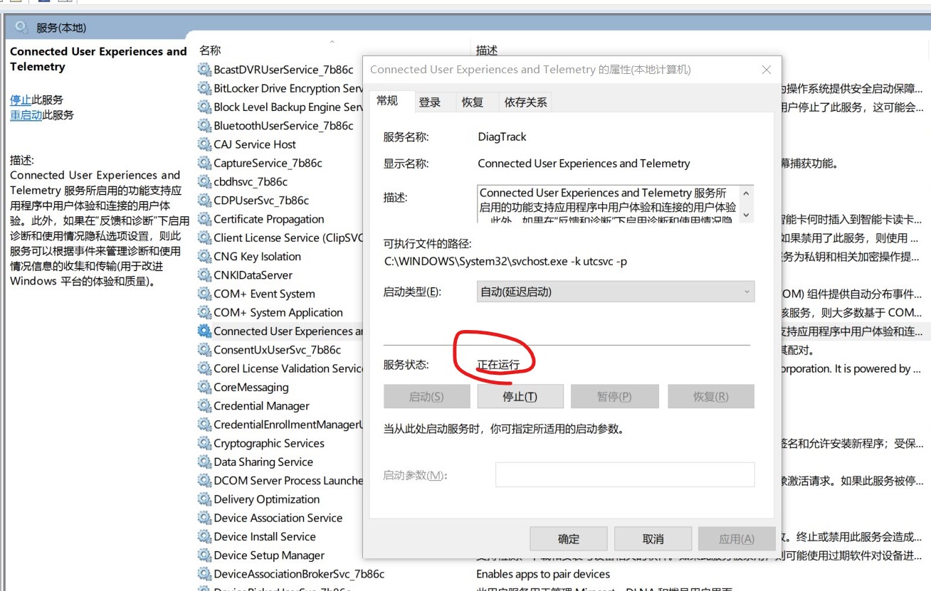Click gear icon for COM+ System Application
This screenshot has height=591, width=931.
point(204,312)
